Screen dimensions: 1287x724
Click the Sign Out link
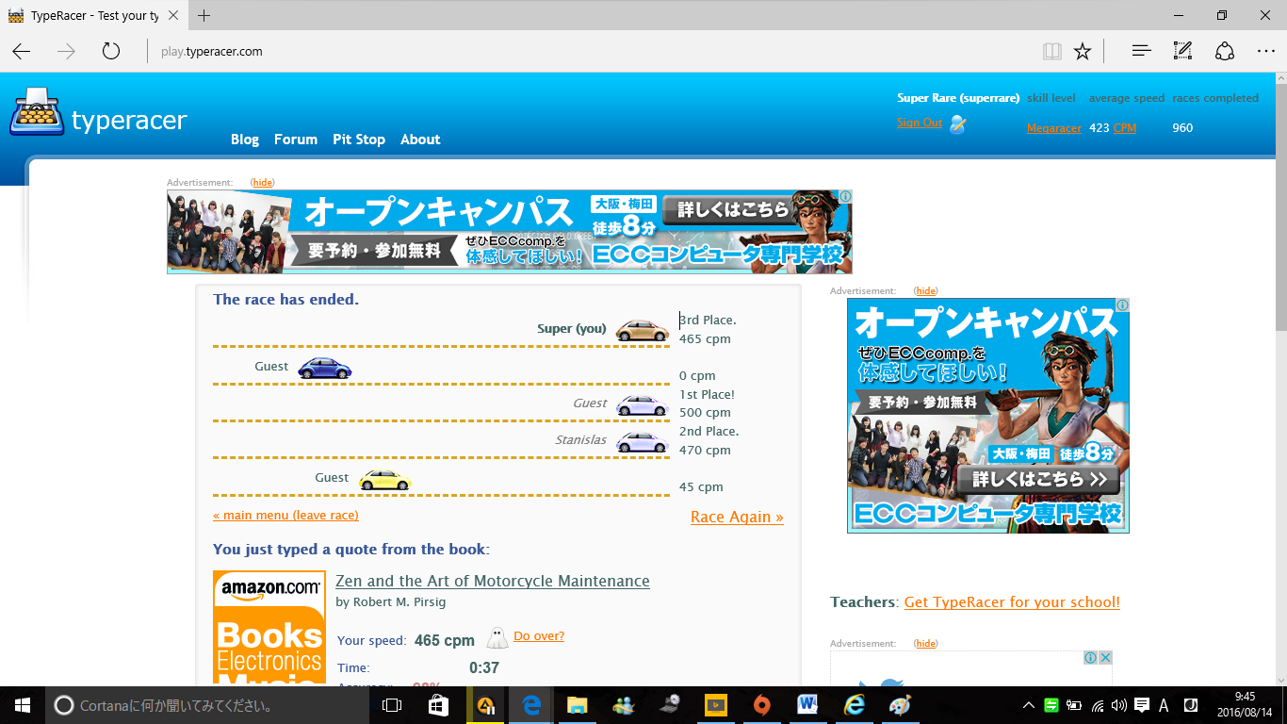click(x=920, y=123)
